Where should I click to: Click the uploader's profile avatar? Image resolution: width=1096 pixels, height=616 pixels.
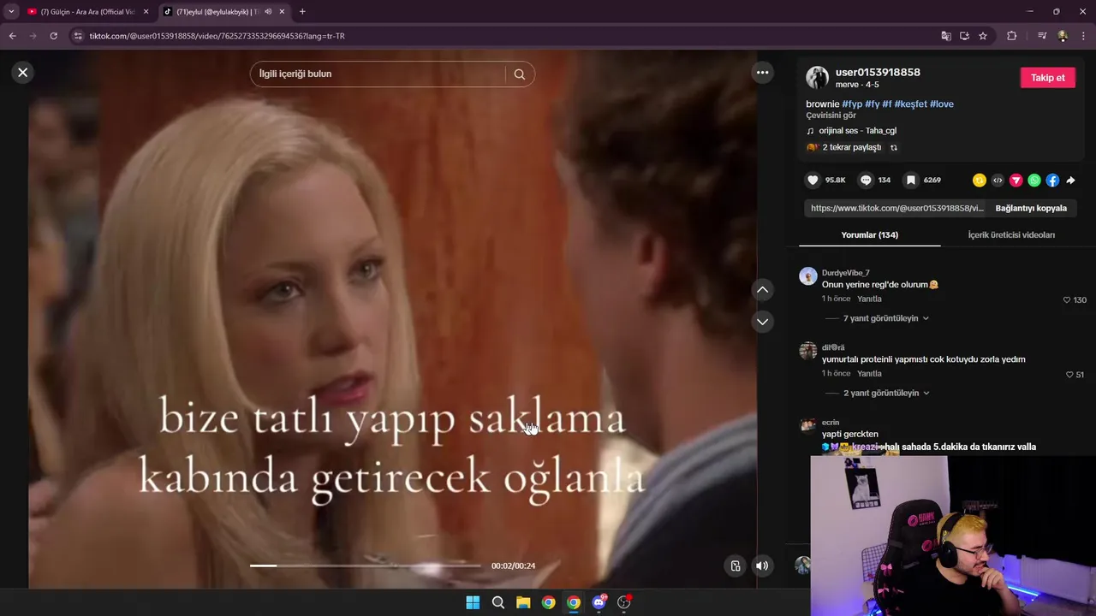pos(817,78)
